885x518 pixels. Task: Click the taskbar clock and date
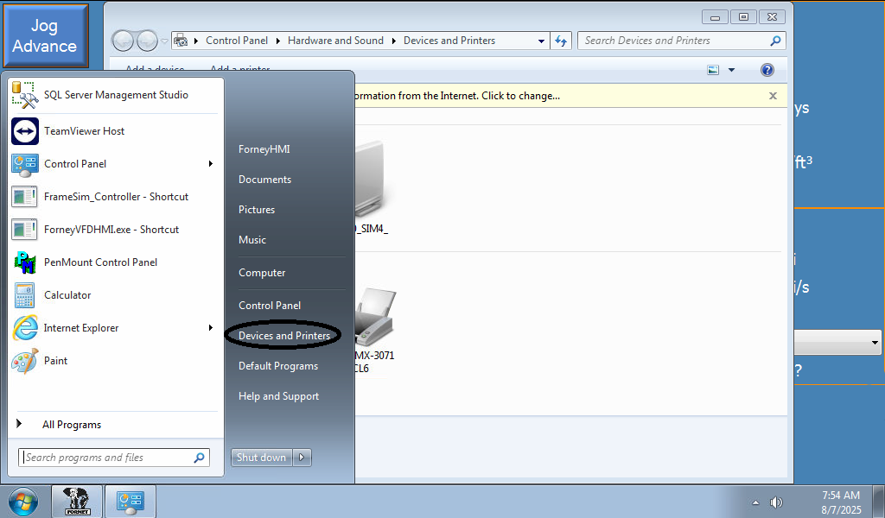pyautogui.click(x=841, y=502)
